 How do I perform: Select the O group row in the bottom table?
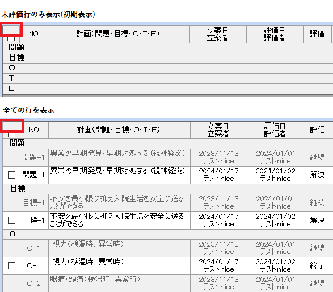[x=168, y=234]
